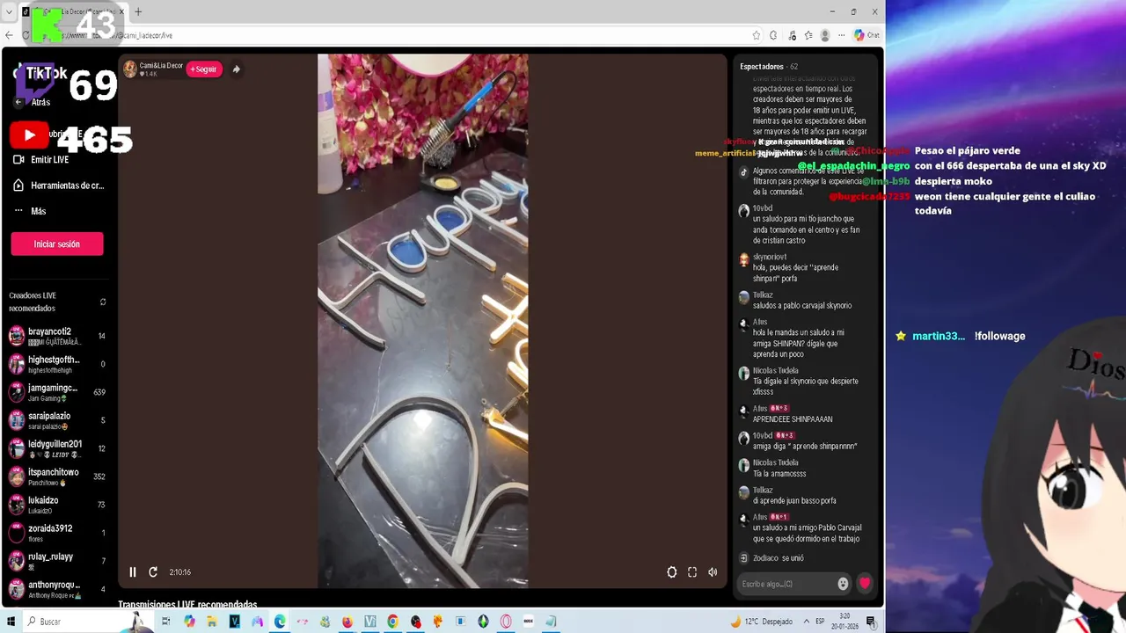Open the Windows Start menu

tap(11, 622)
